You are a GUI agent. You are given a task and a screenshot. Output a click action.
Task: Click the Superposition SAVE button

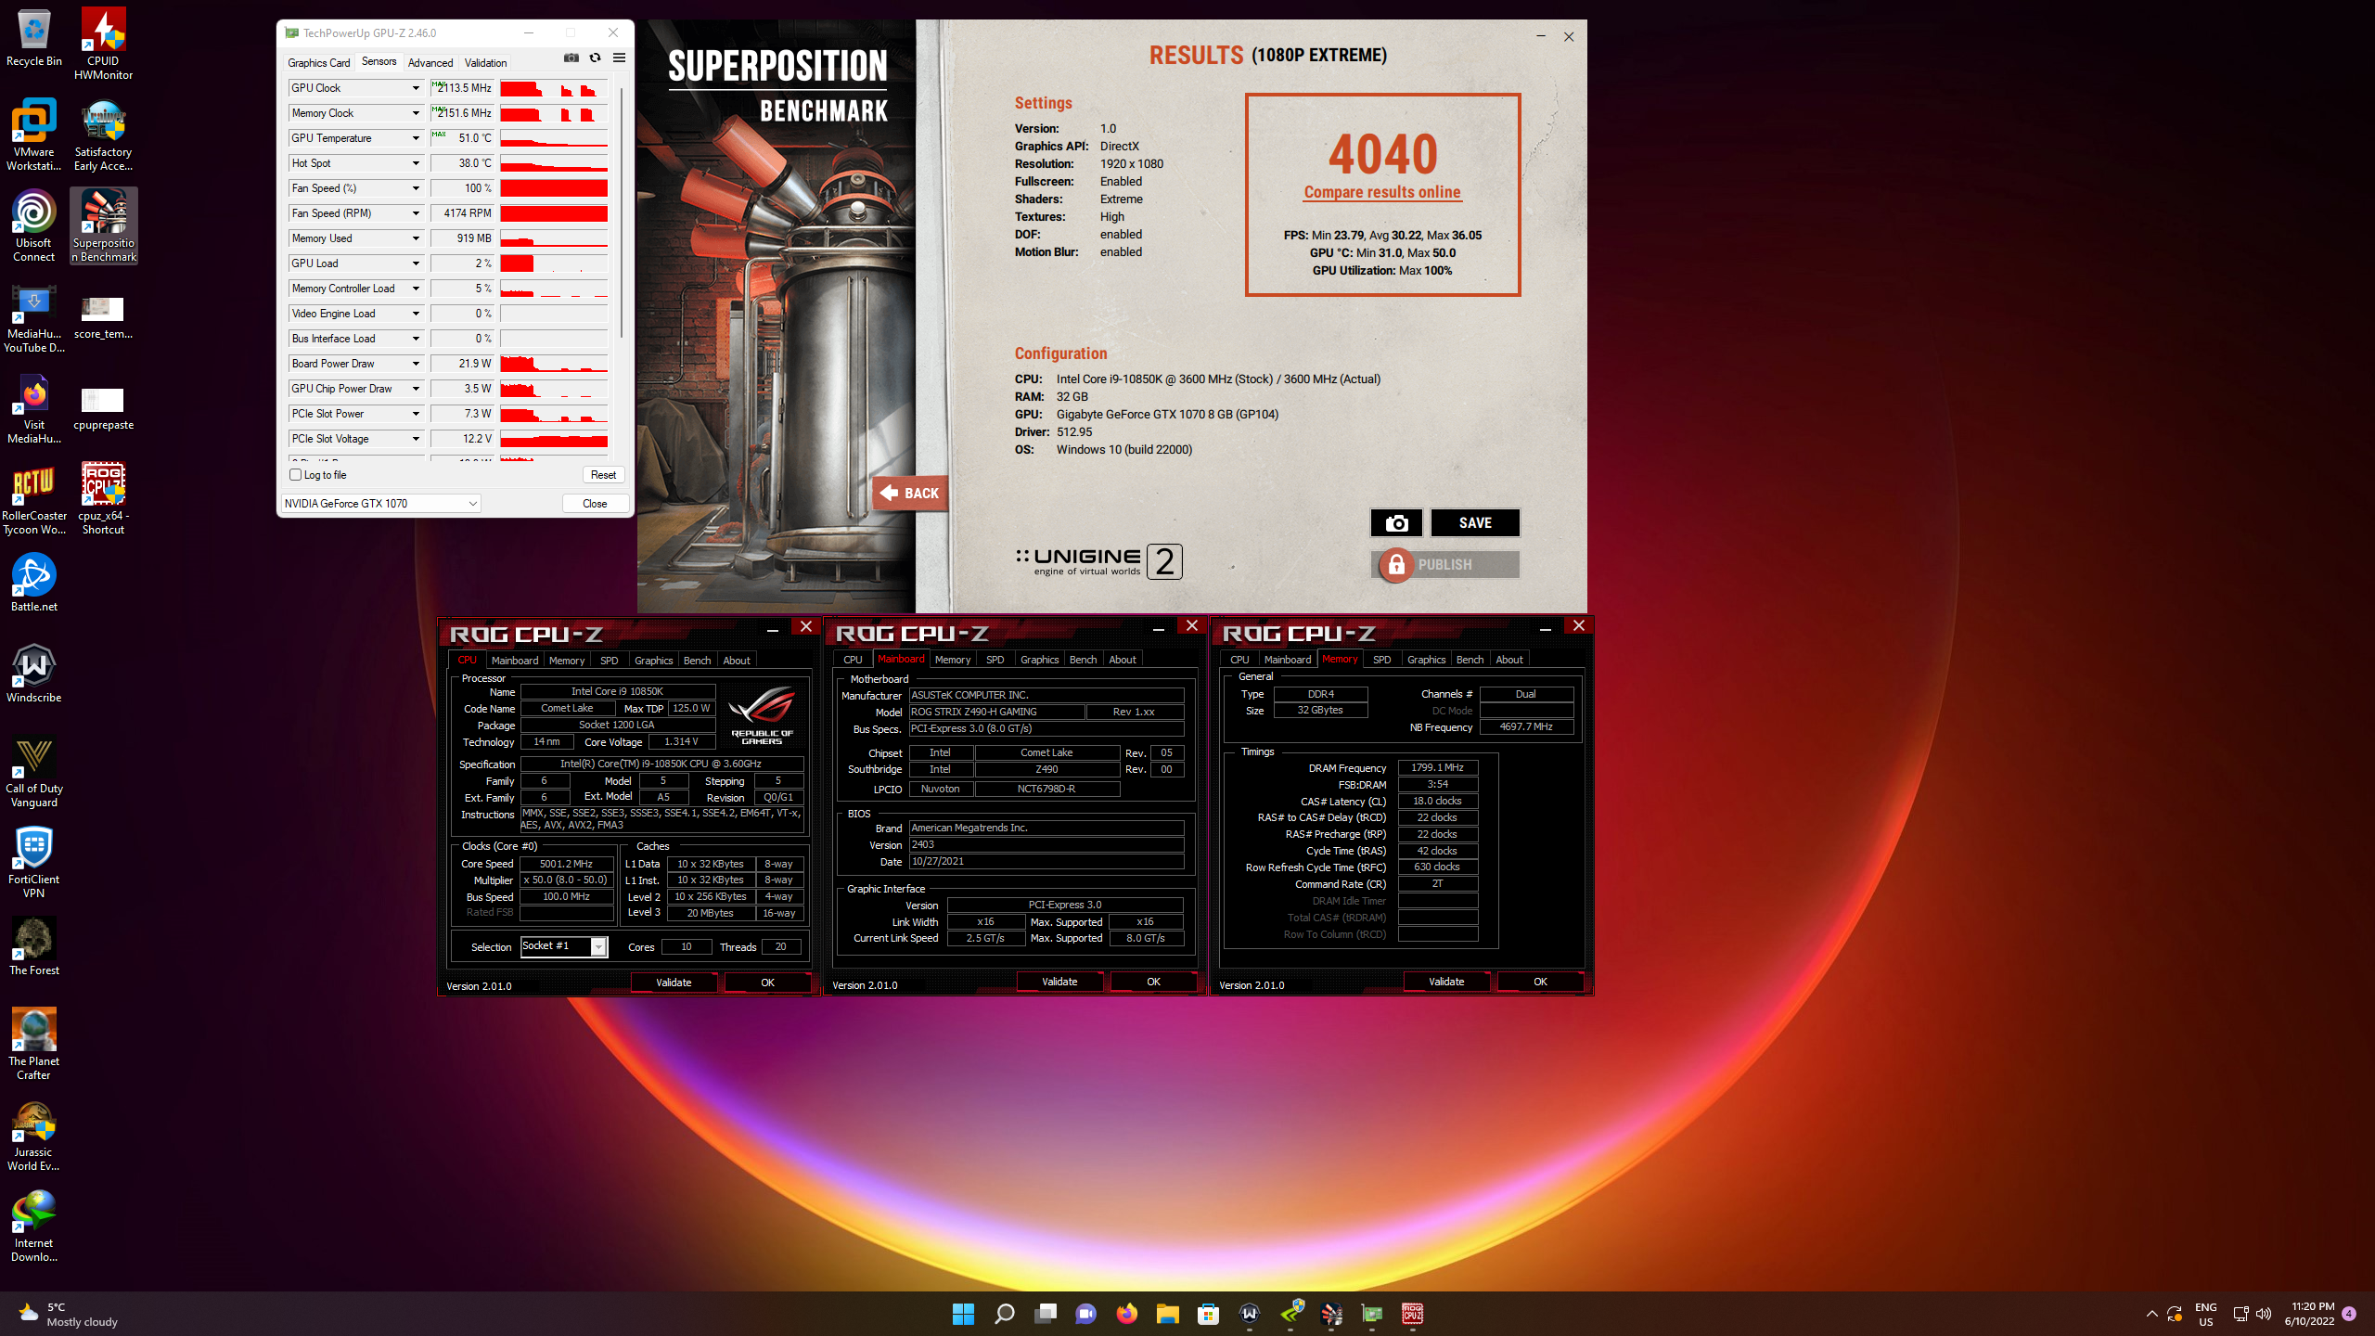1475,523
